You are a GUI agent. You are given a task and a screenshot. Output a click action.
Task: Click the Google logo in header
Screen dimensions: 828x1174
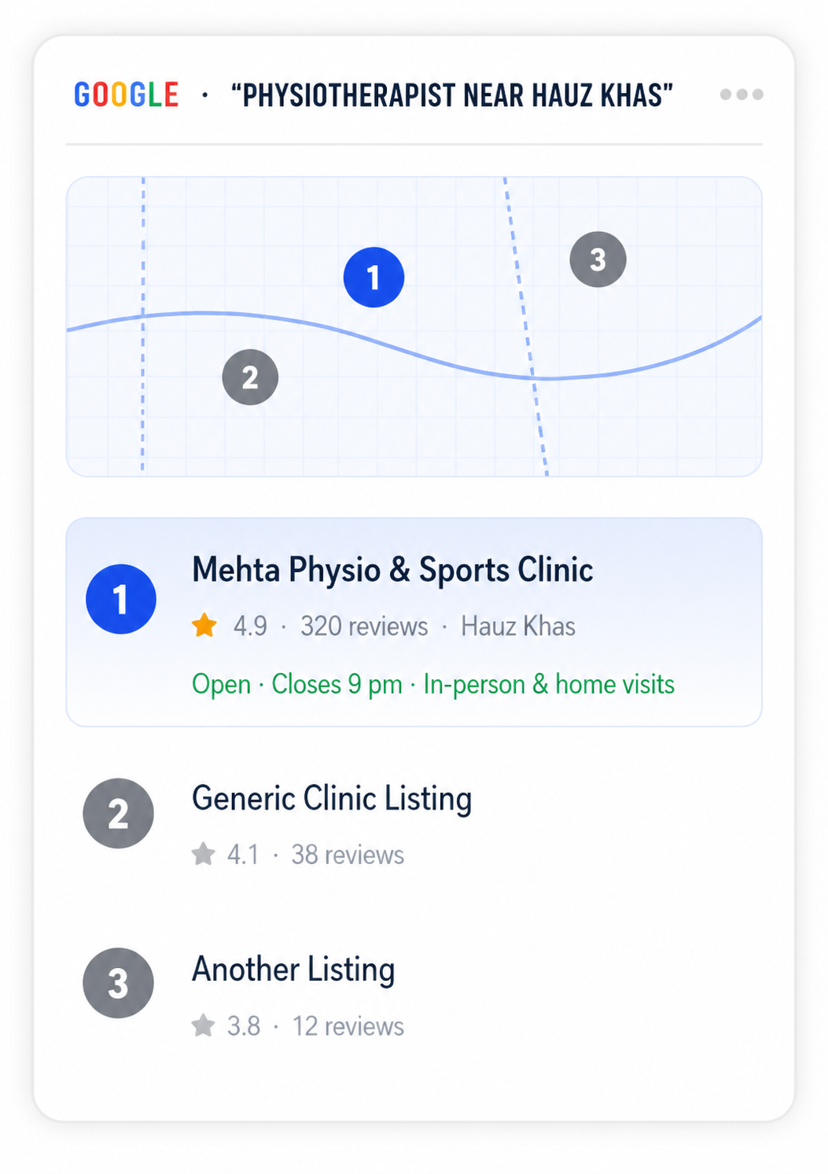[127, 95]
